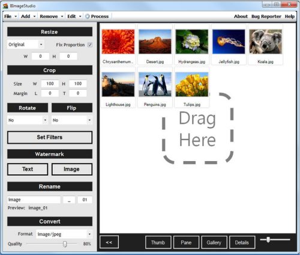
Task: Click the Rename base name field
Action: pyautogui.click(x=34, y=200)
